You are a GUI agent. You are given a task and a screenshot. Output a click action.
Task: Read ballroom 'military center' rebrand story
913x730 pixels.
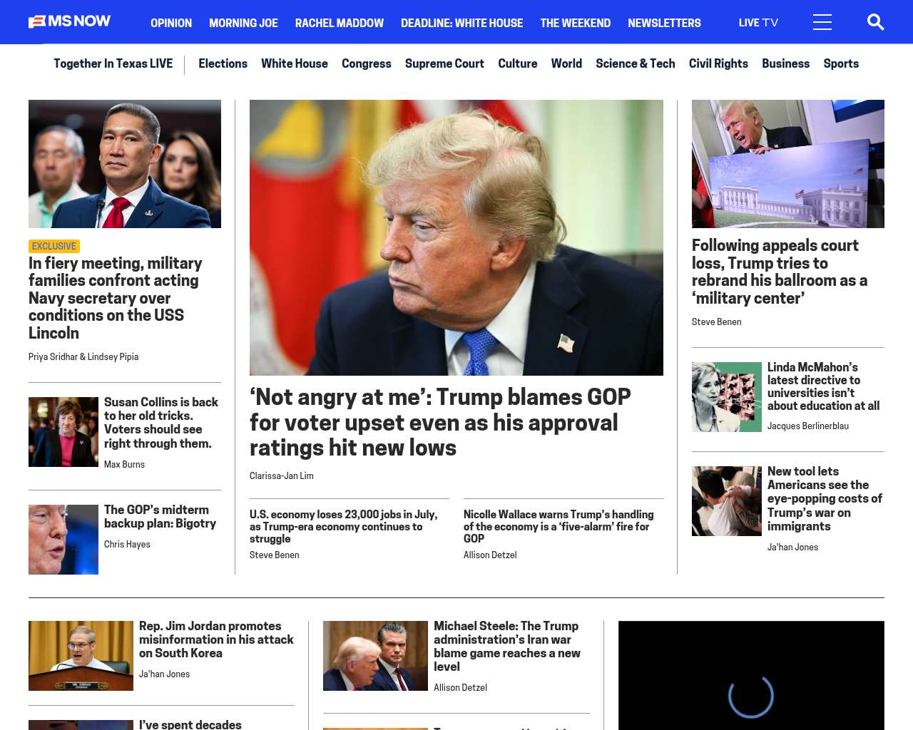[x=780, y=272]
